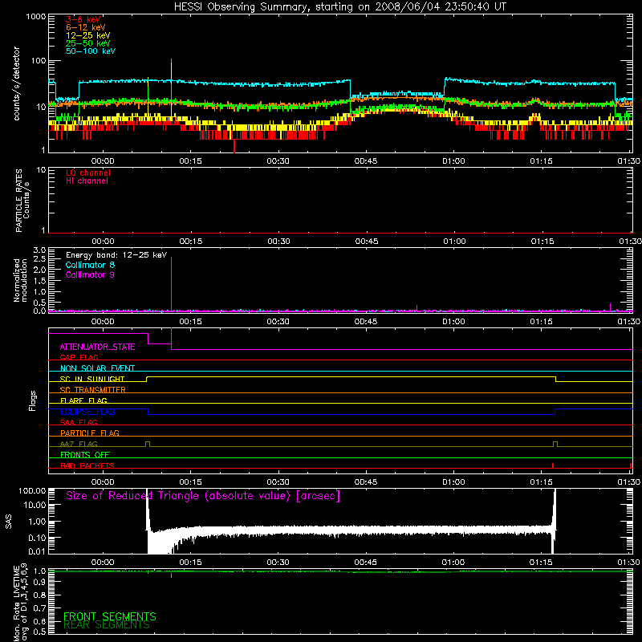Click the yellow 12-25 keV legend entry in the top plot
Screen dimensions: 642x642
point(88,35)
